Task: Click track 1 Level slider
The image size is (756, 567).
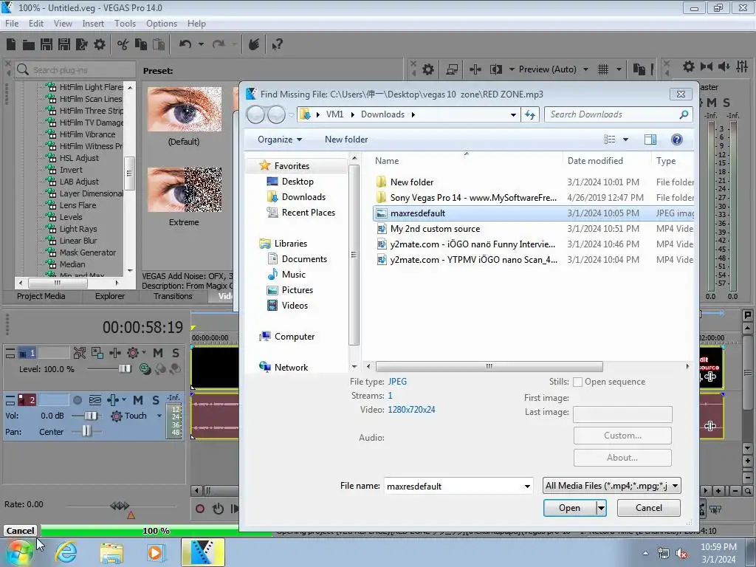Action: (125, 369)
